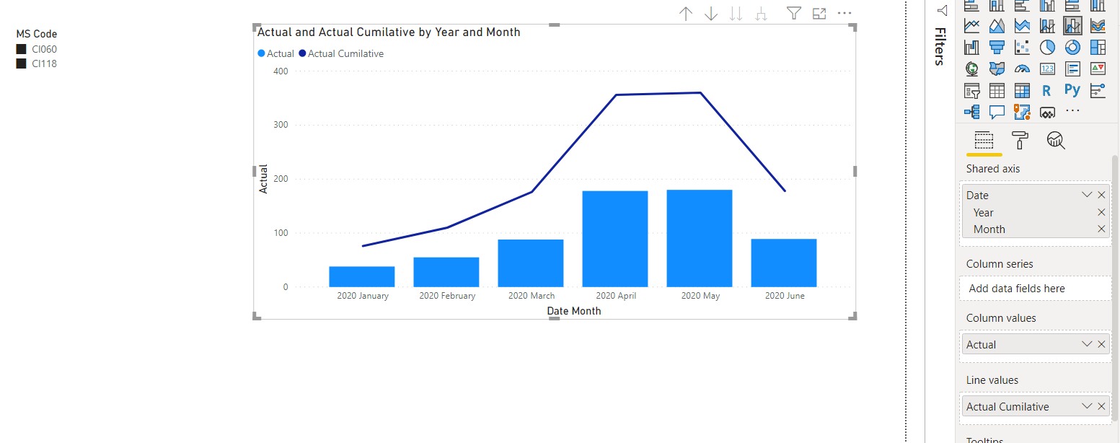The height and width of the screenshot is (443, 1120).
Task: Open the Date field dropdown chevron
Action: (x=1087, y=195)
